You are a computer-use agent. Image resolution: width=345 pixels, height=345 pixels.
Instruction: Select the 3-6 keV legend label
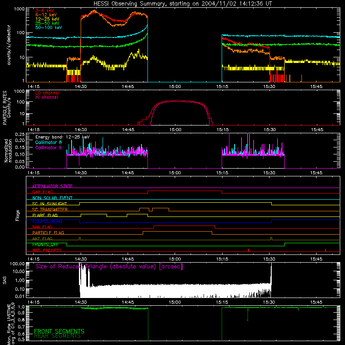(45, 10)
